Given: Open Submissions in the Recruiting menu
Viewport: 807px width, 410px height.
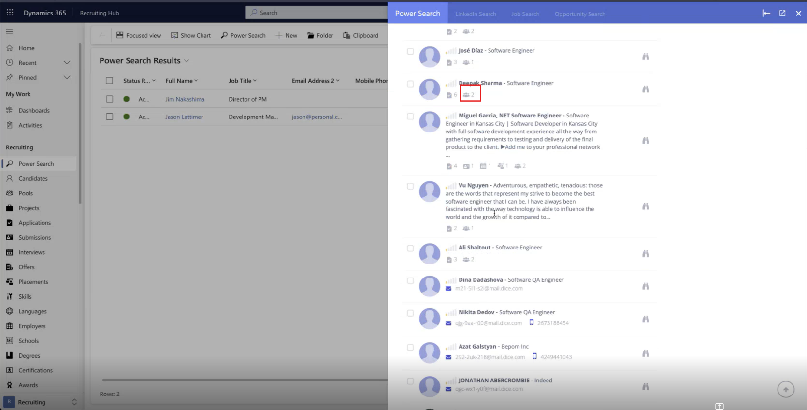Looking at the screenshot, I should click(x=34, y=237).
